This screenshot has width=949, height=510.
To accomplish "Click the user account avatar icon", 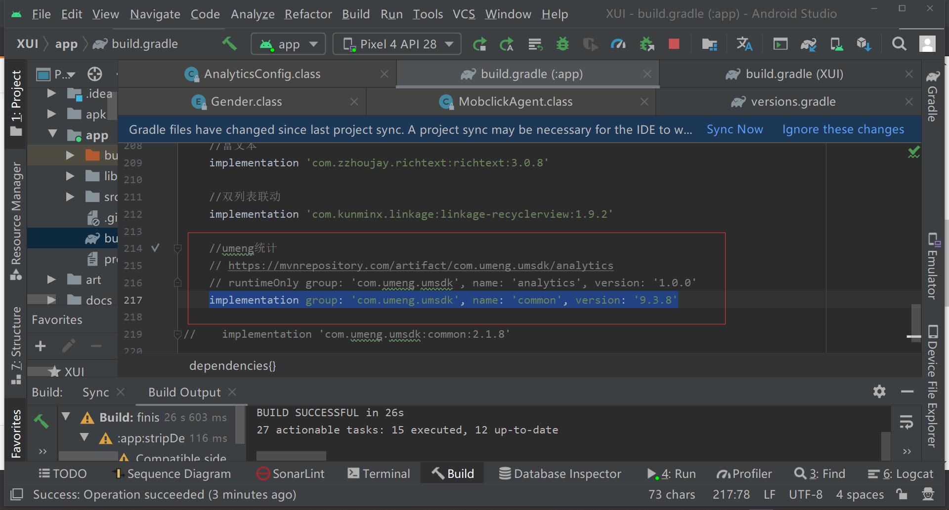I will pos(927,44).
